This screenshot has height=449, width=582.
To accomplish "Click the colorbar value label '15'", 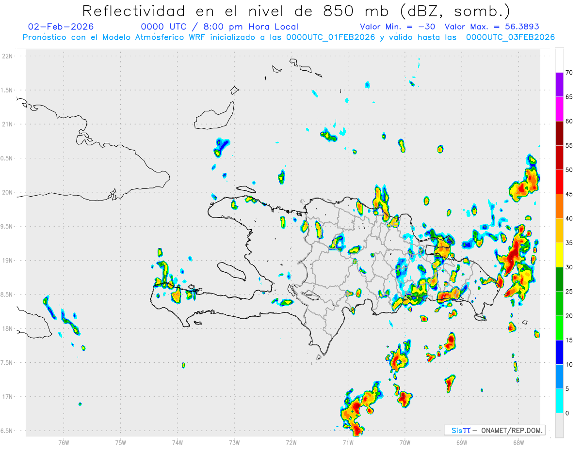I will 569,340.
